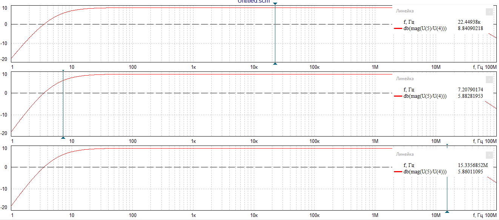Click 'f, Гц' row label in middle ruler panel
Viewport: 499px width, 220px height.
click(409, 90)
